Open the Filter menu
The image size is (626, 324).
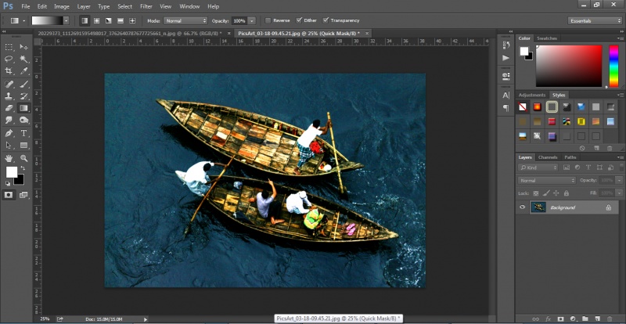(146, 6)
